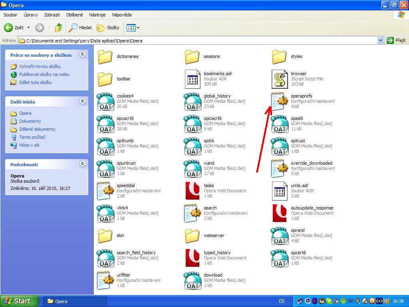Select the browser JScript file icon

(280, 79)
